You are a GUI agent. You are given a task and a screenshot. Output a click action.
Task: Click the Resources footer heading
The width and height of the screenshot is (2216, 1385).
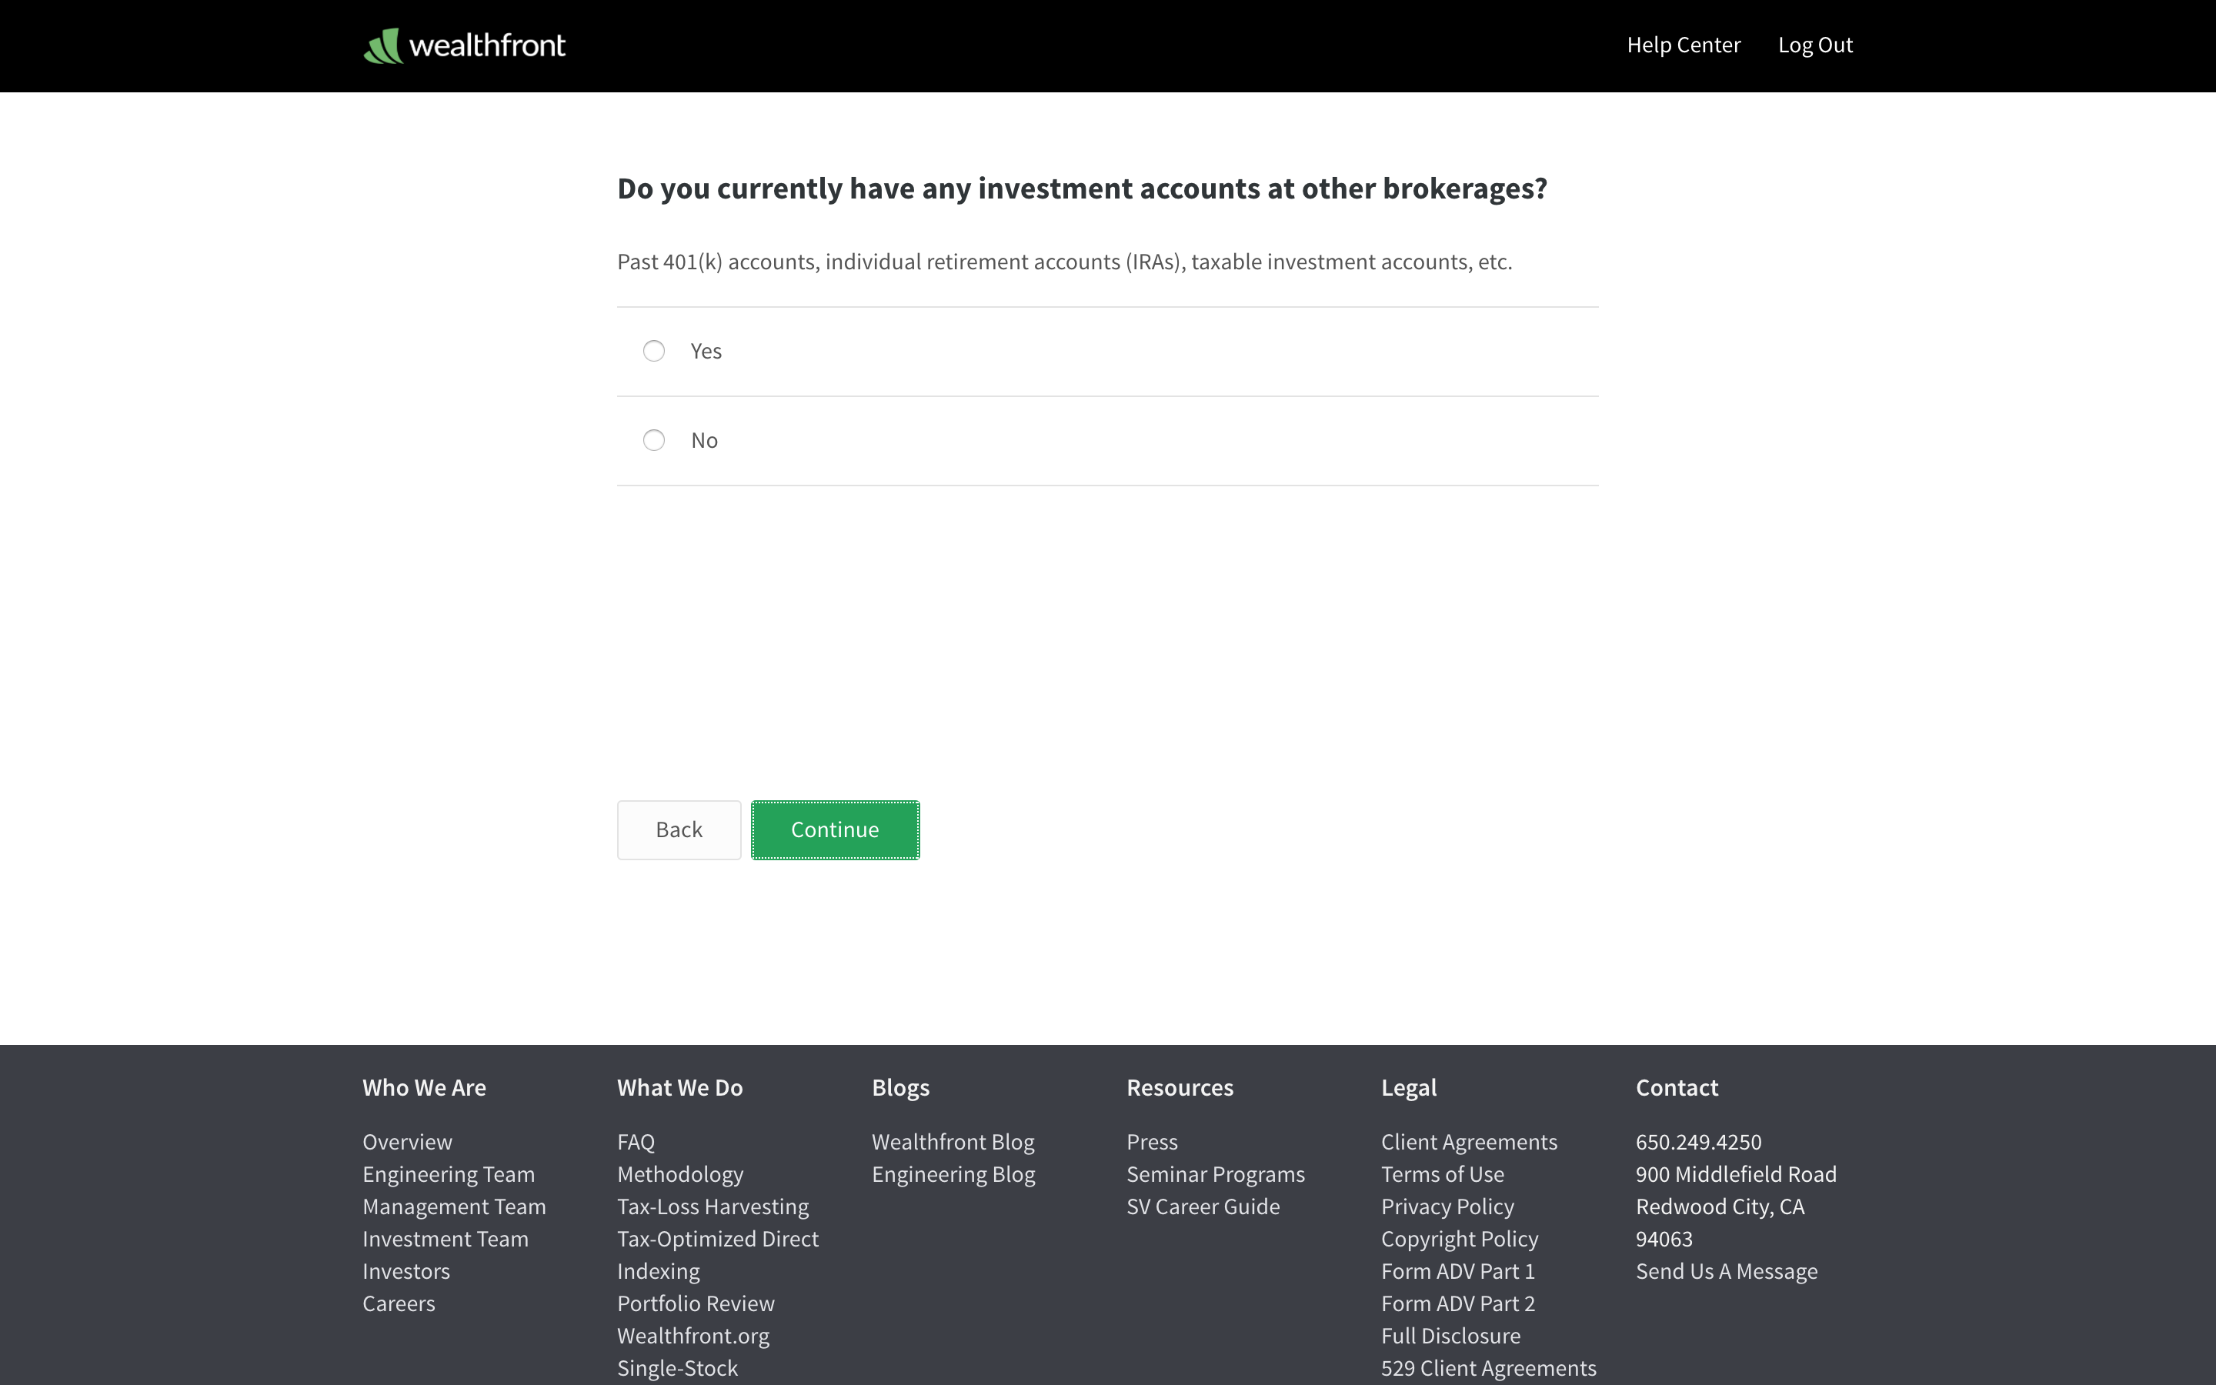(1180, 1087)
